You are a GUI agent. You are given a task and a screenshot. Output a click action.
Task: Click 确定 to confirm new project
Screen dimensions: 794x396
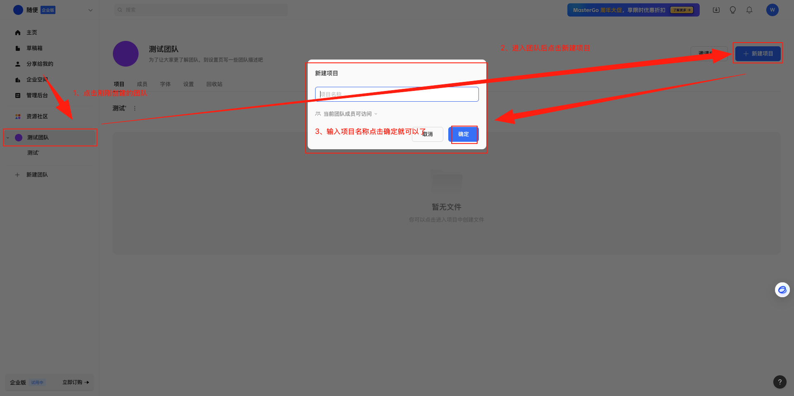pos(464,134)
